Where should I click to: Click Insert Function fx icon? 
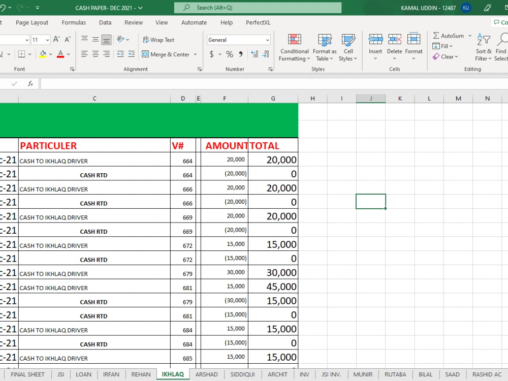30,84
